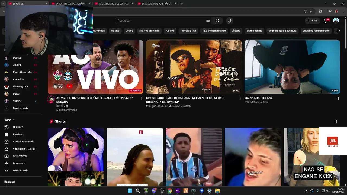Select Jogo de ação e aventura chip
Screen dimensions: 347x195
point(282,31)
